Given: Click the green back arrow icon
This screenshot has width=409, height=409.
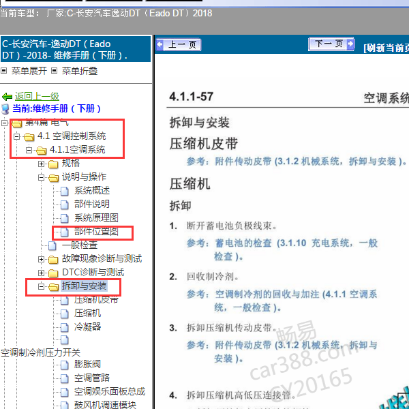Looking at the screenshot, I should point(7,97).
